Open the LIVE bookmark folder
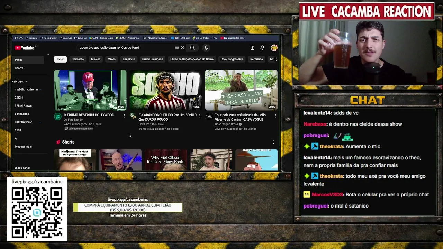 19,38
